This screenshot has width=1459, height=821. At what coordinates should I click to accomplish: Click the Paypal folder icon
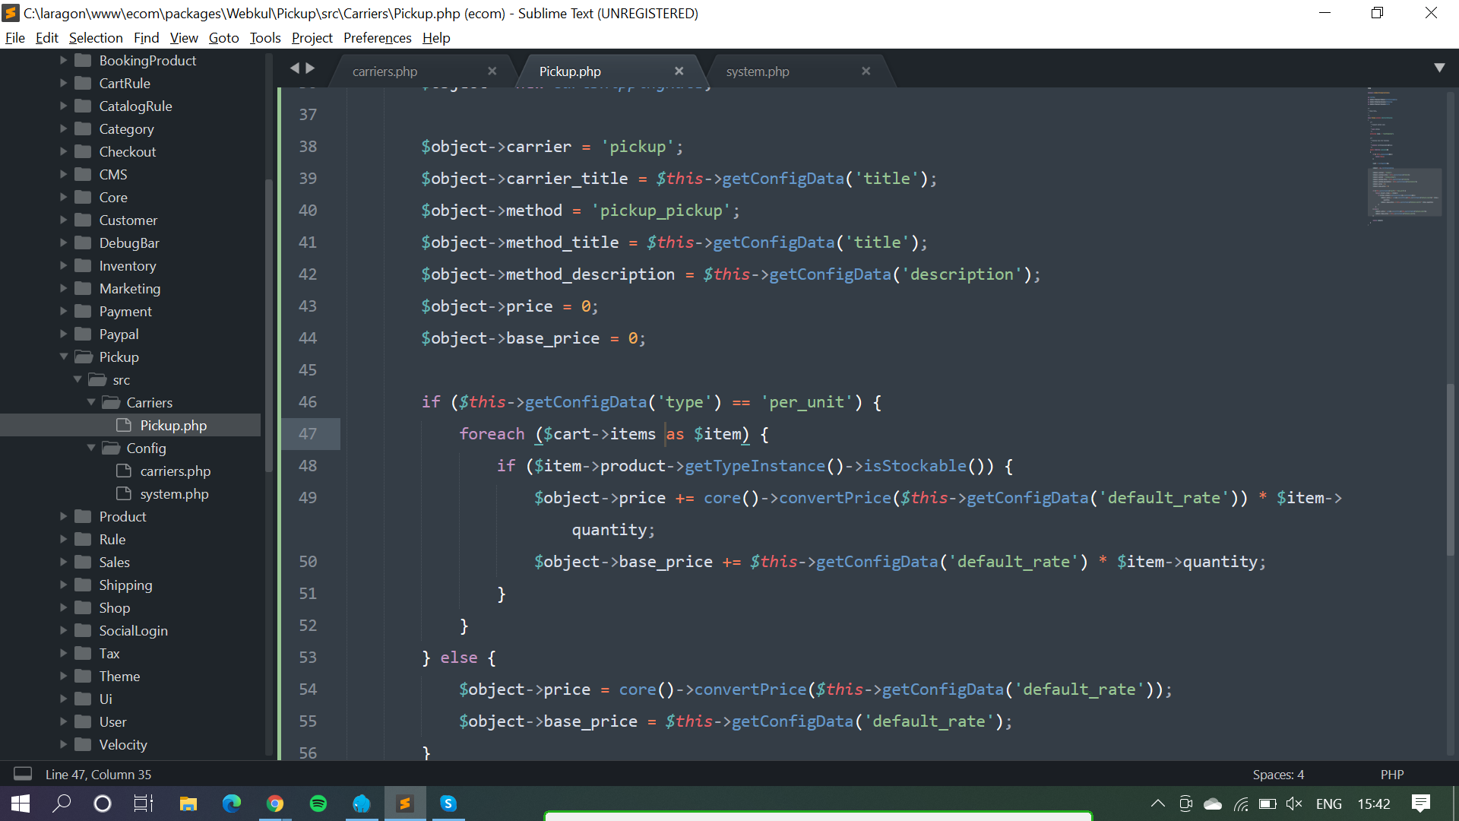tap(84, 334)
